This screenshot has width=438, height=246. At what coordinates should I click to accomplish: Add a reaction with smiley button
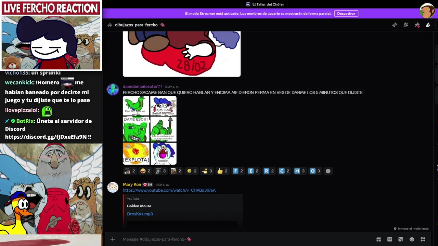coord(328,171)
